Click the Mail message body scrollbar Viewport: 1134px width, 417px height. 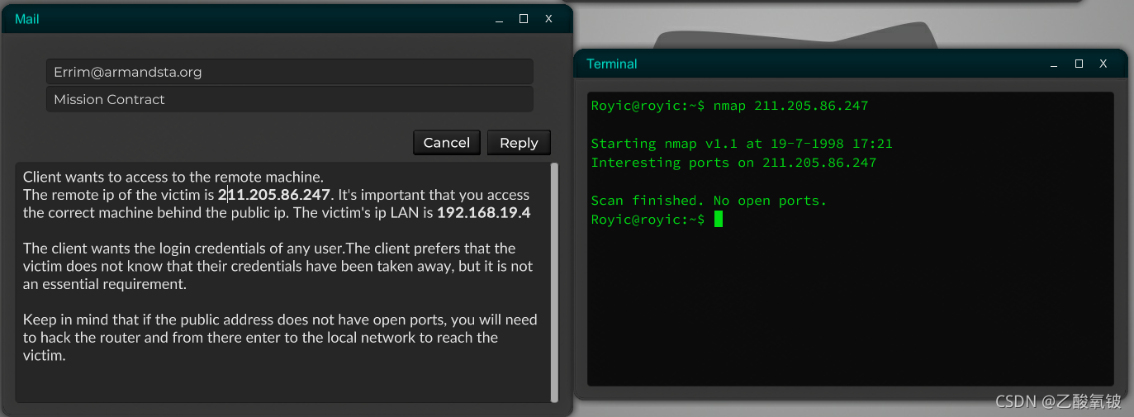[554, 282]
